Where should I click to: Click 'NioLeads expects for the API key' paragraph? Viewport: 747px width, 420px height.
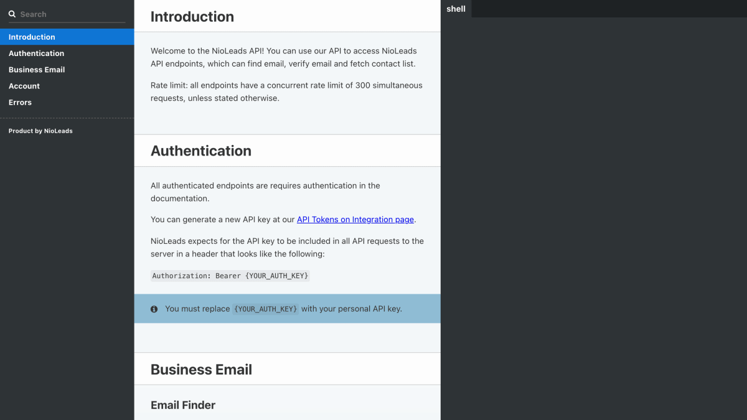pyautogui.click(x=287, y=248)
